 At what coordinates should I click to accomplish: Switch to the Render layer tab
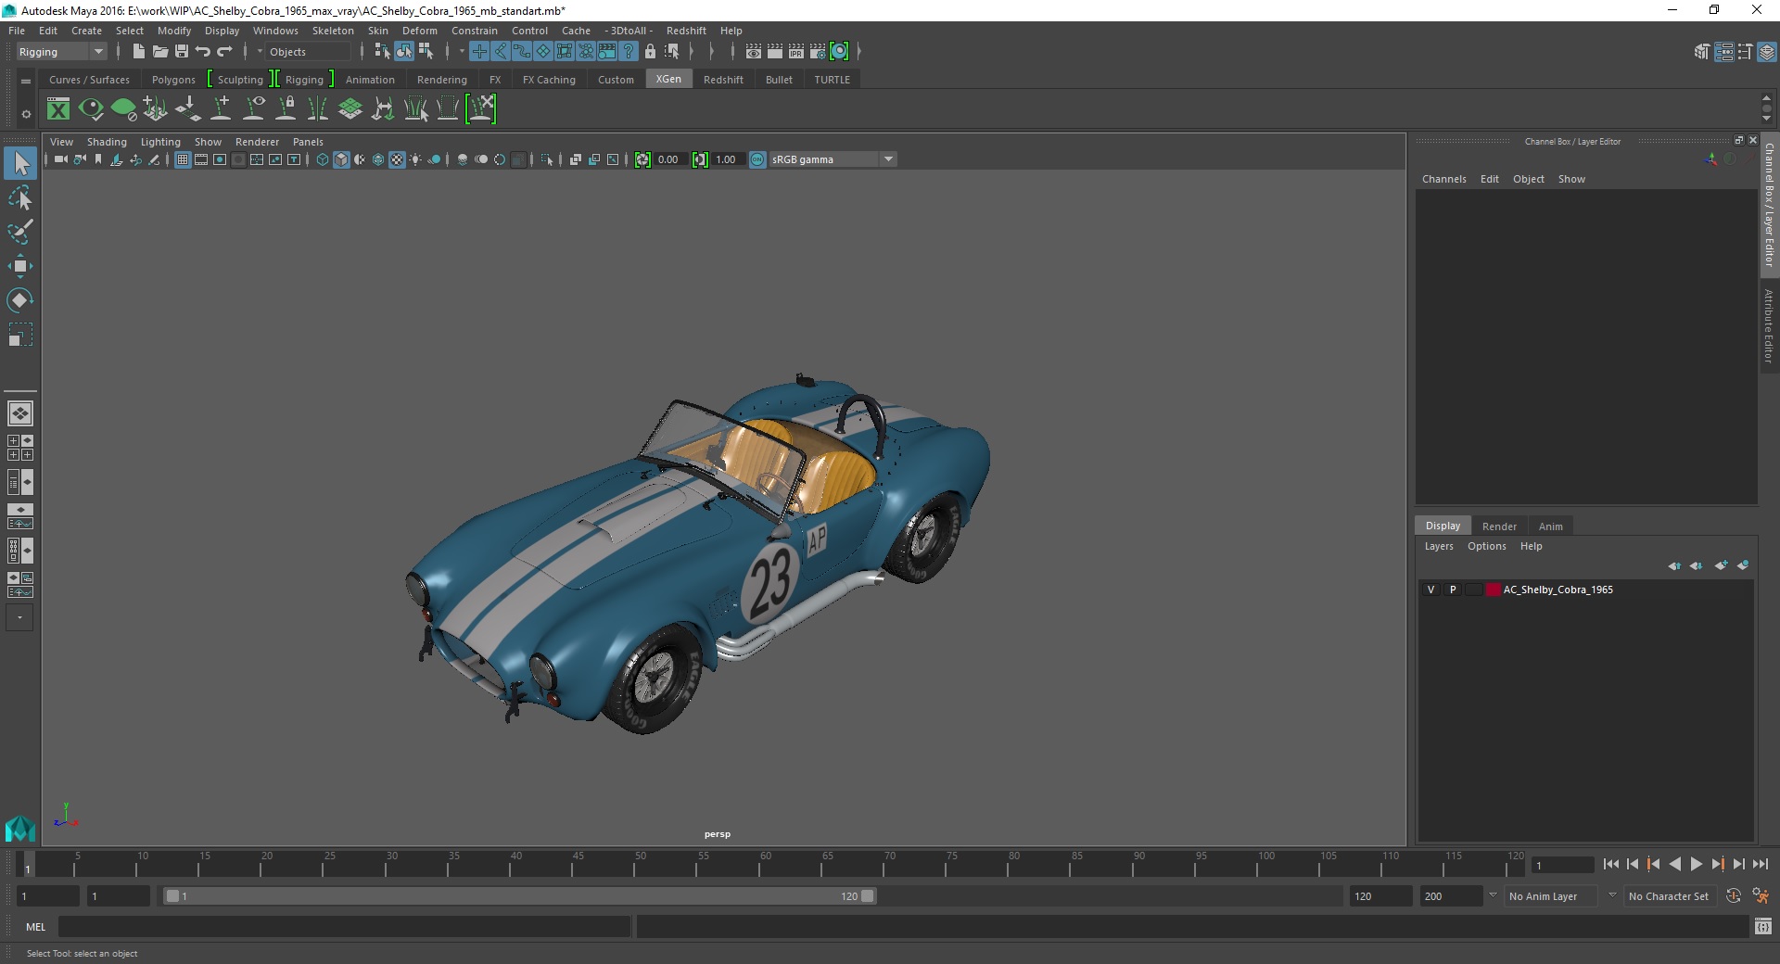(1499, 526)
